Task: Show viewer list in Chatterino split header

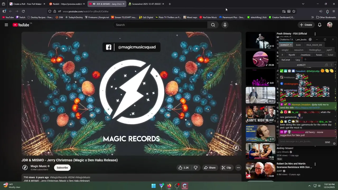Action: click(x=326, y=65)
